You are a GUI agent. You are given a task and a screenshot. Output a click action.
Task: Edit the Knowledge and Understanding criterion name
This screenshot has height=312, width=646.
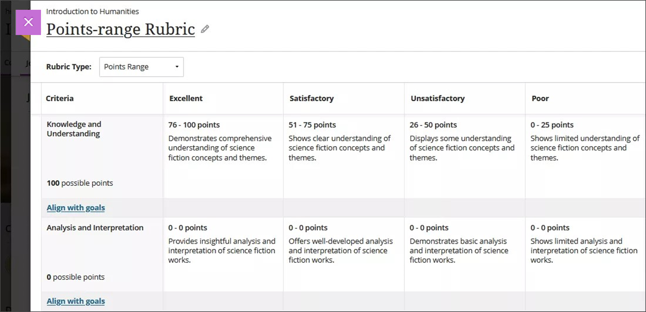tap(74, 129)
